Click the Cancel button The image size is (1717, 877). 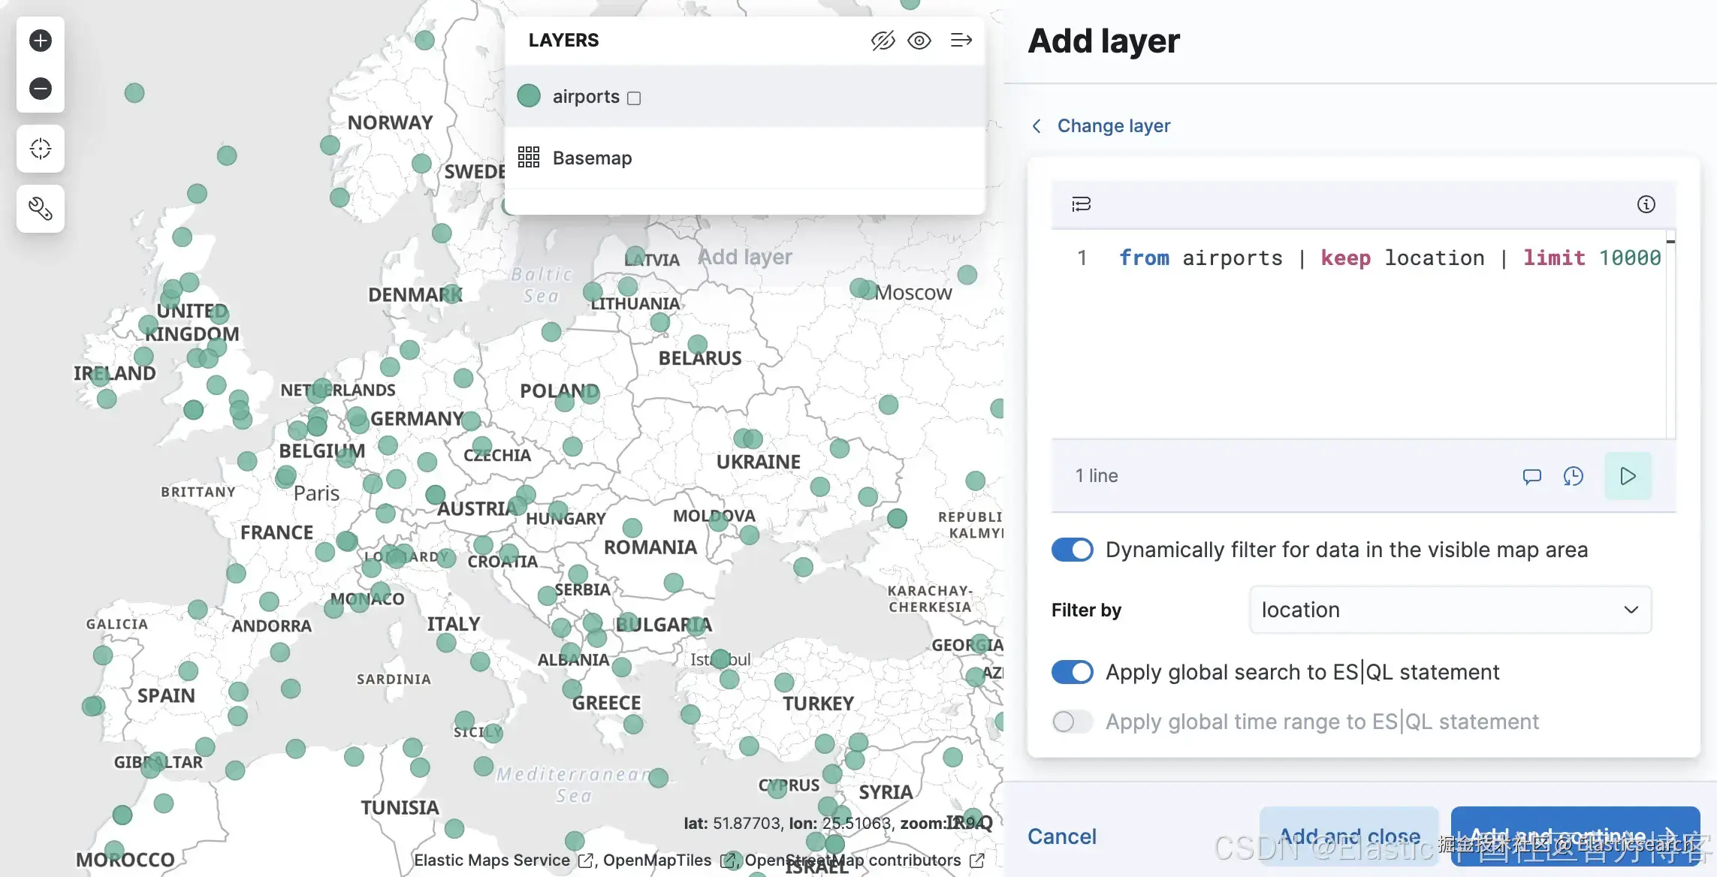(x=1061, y=836)
